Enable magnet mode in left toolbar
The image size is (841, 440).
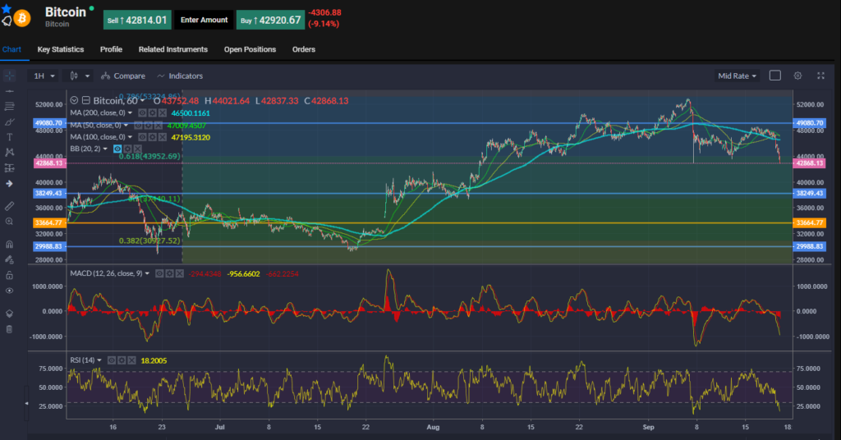pos(10,245)
